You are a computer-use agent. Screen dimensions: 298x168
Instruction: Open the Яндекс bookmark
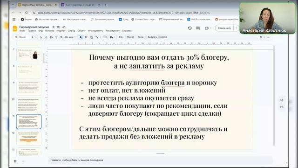pyautogui.click(x=27, y=19)
